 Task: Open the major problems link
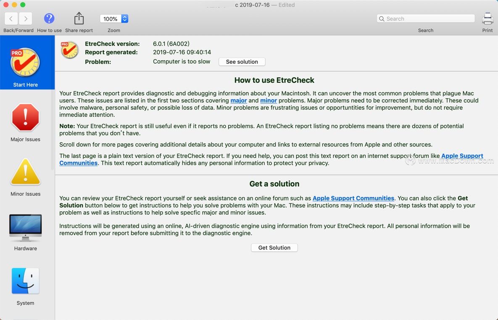(x=238, y=100)
